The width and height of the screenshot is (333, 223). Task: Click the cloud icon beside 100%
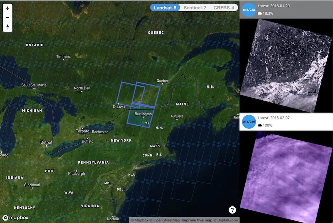point(259,125)
